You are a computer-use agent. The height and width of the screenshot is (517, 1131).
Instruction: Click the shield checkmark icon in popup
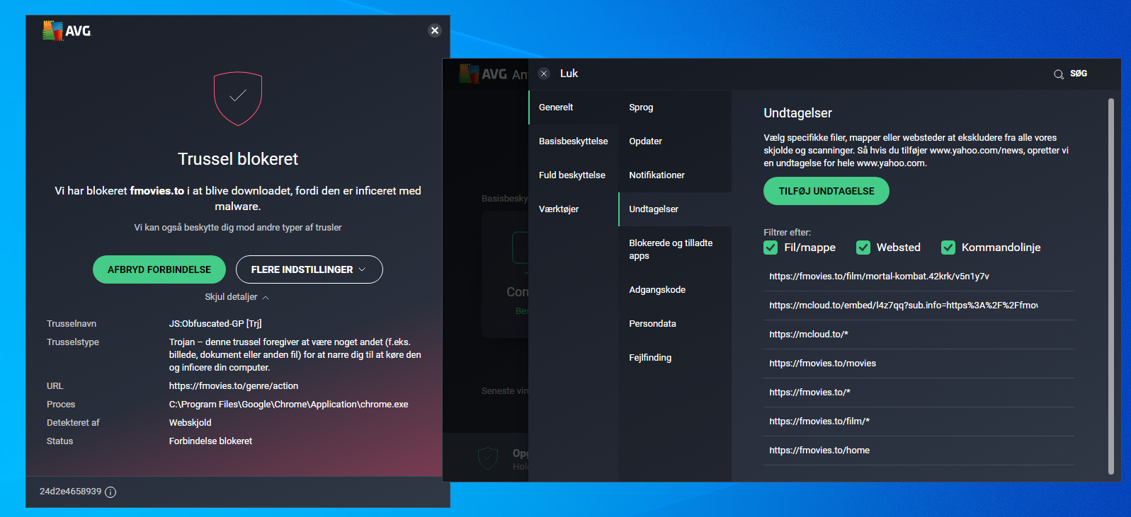pos(238,98)
